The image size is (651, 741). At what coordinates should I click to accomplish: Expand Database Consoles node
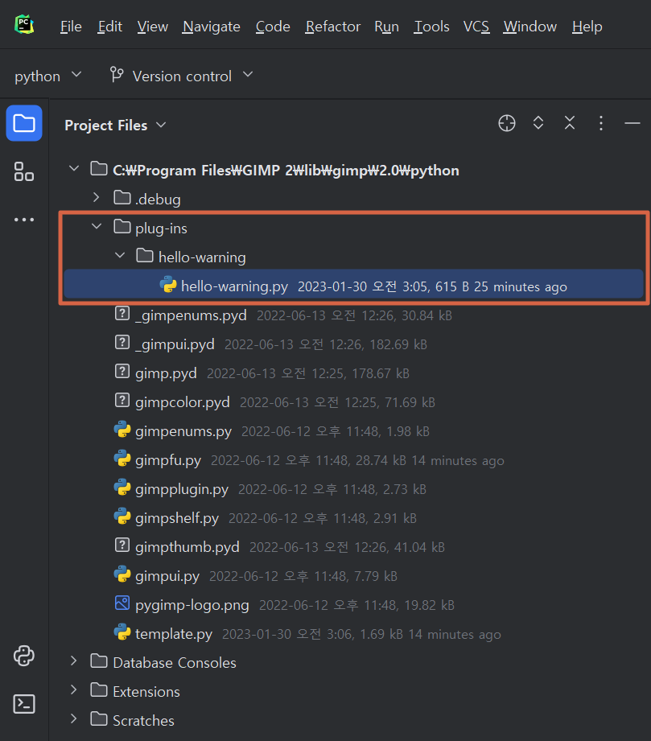(x=73, y=661)
